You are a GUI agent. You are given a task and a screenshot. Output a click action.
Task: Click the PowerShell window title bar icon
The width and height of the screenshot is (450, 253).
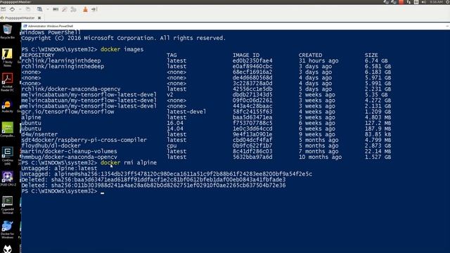(25, 26)
